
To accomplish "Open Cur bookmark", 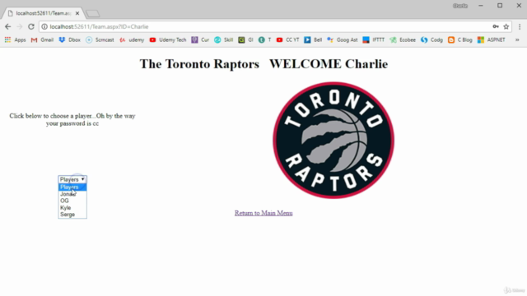I will click(200, 40).
